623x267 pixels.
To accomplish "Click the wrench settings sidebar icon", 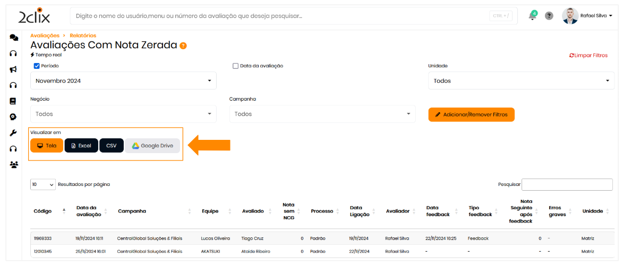I will pyautogui.click(x=14, y=133).
